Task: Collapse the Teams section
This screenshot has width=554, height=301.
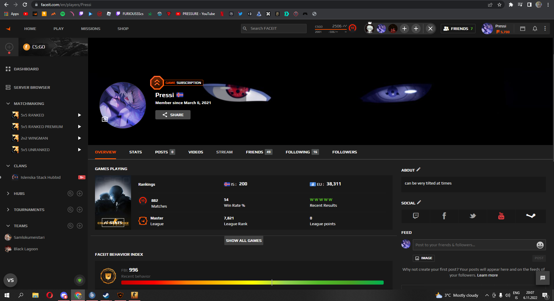Action: (8, 226)
